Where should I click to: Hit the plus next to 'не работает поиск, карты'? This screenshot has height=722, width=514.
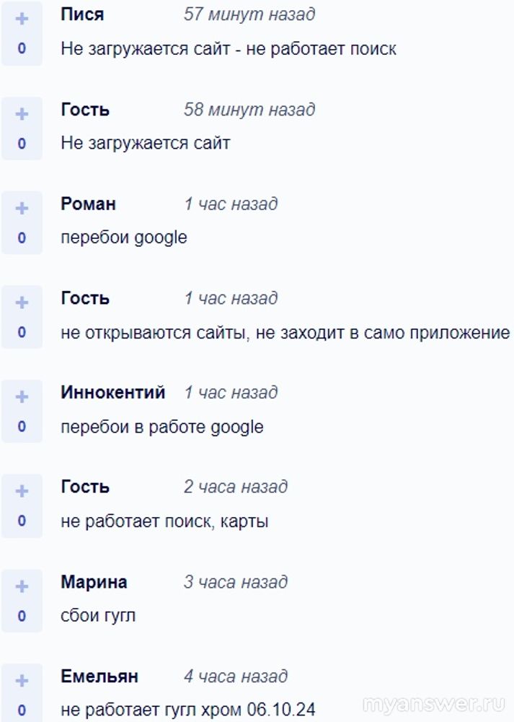pos(22,492)
